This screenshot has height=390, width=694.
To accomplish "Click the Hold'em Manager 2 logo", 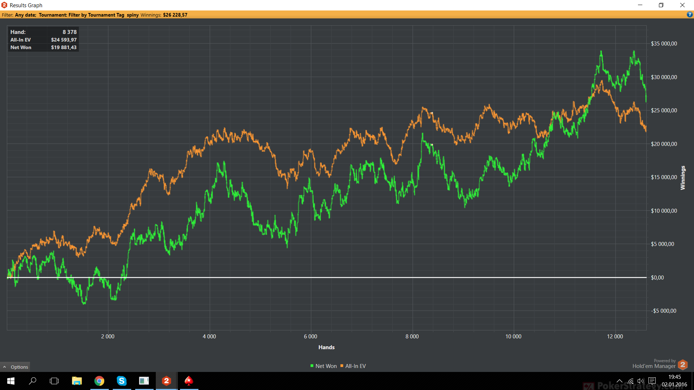I will coord(683,364).
